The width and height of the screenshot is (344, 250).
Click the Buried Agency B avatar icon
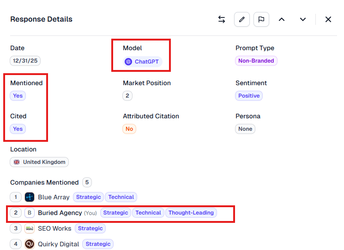(30, 213)
